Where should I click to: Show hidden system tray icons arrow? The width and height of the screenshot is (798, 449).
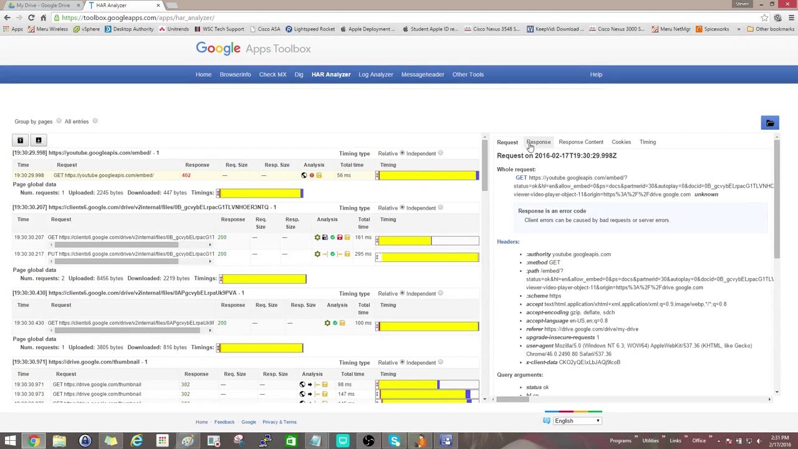[720, 441]
